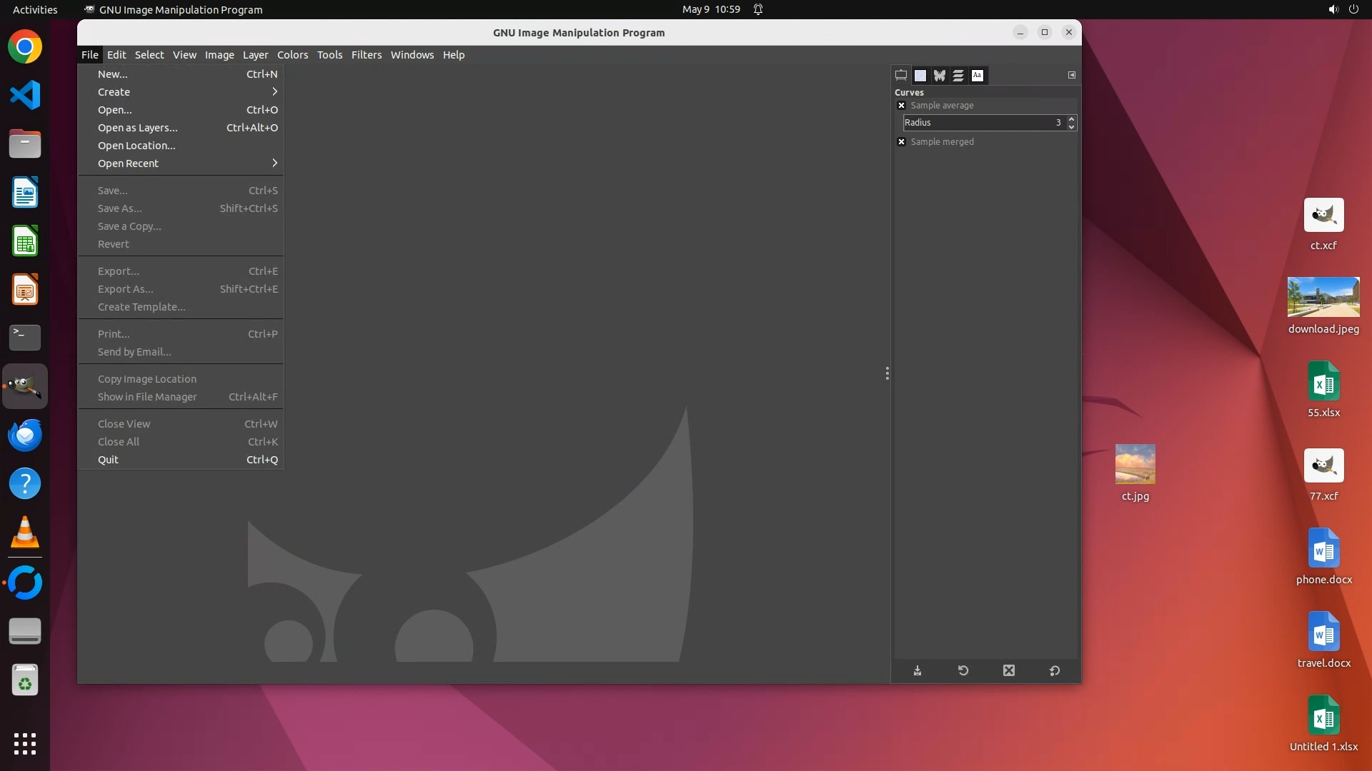
Task: Click the Save Tool Preset icon
Action: (x=918, y=670)
